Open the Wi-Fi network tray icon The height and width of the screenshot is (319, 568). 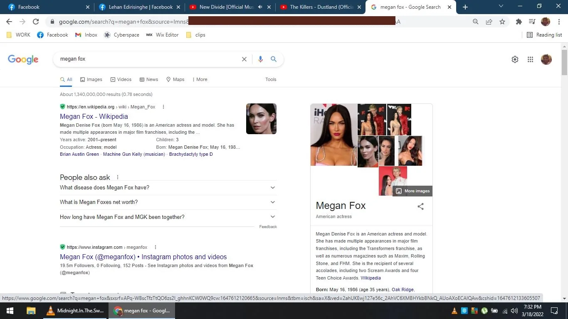[x=505, y=311]
